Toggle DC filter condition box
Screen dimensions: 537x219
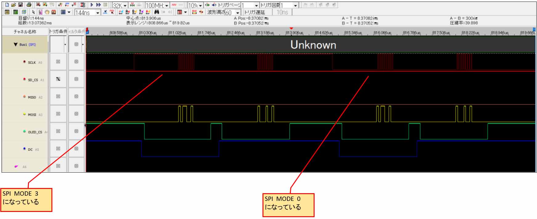click(x=76, y=149)
